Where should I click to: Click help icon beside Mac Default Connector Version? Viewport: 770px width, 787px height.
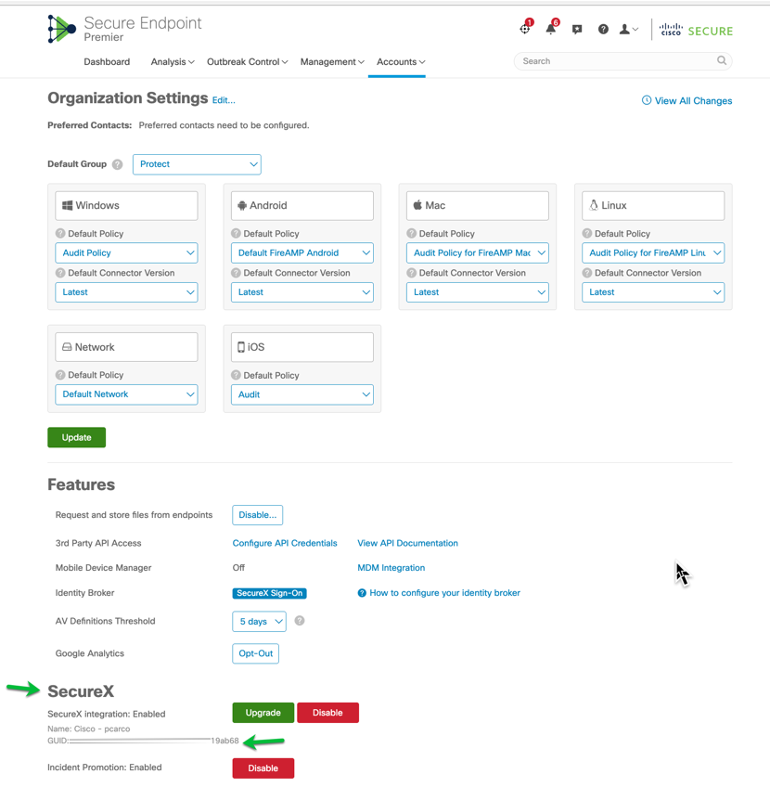coord(411,273)
